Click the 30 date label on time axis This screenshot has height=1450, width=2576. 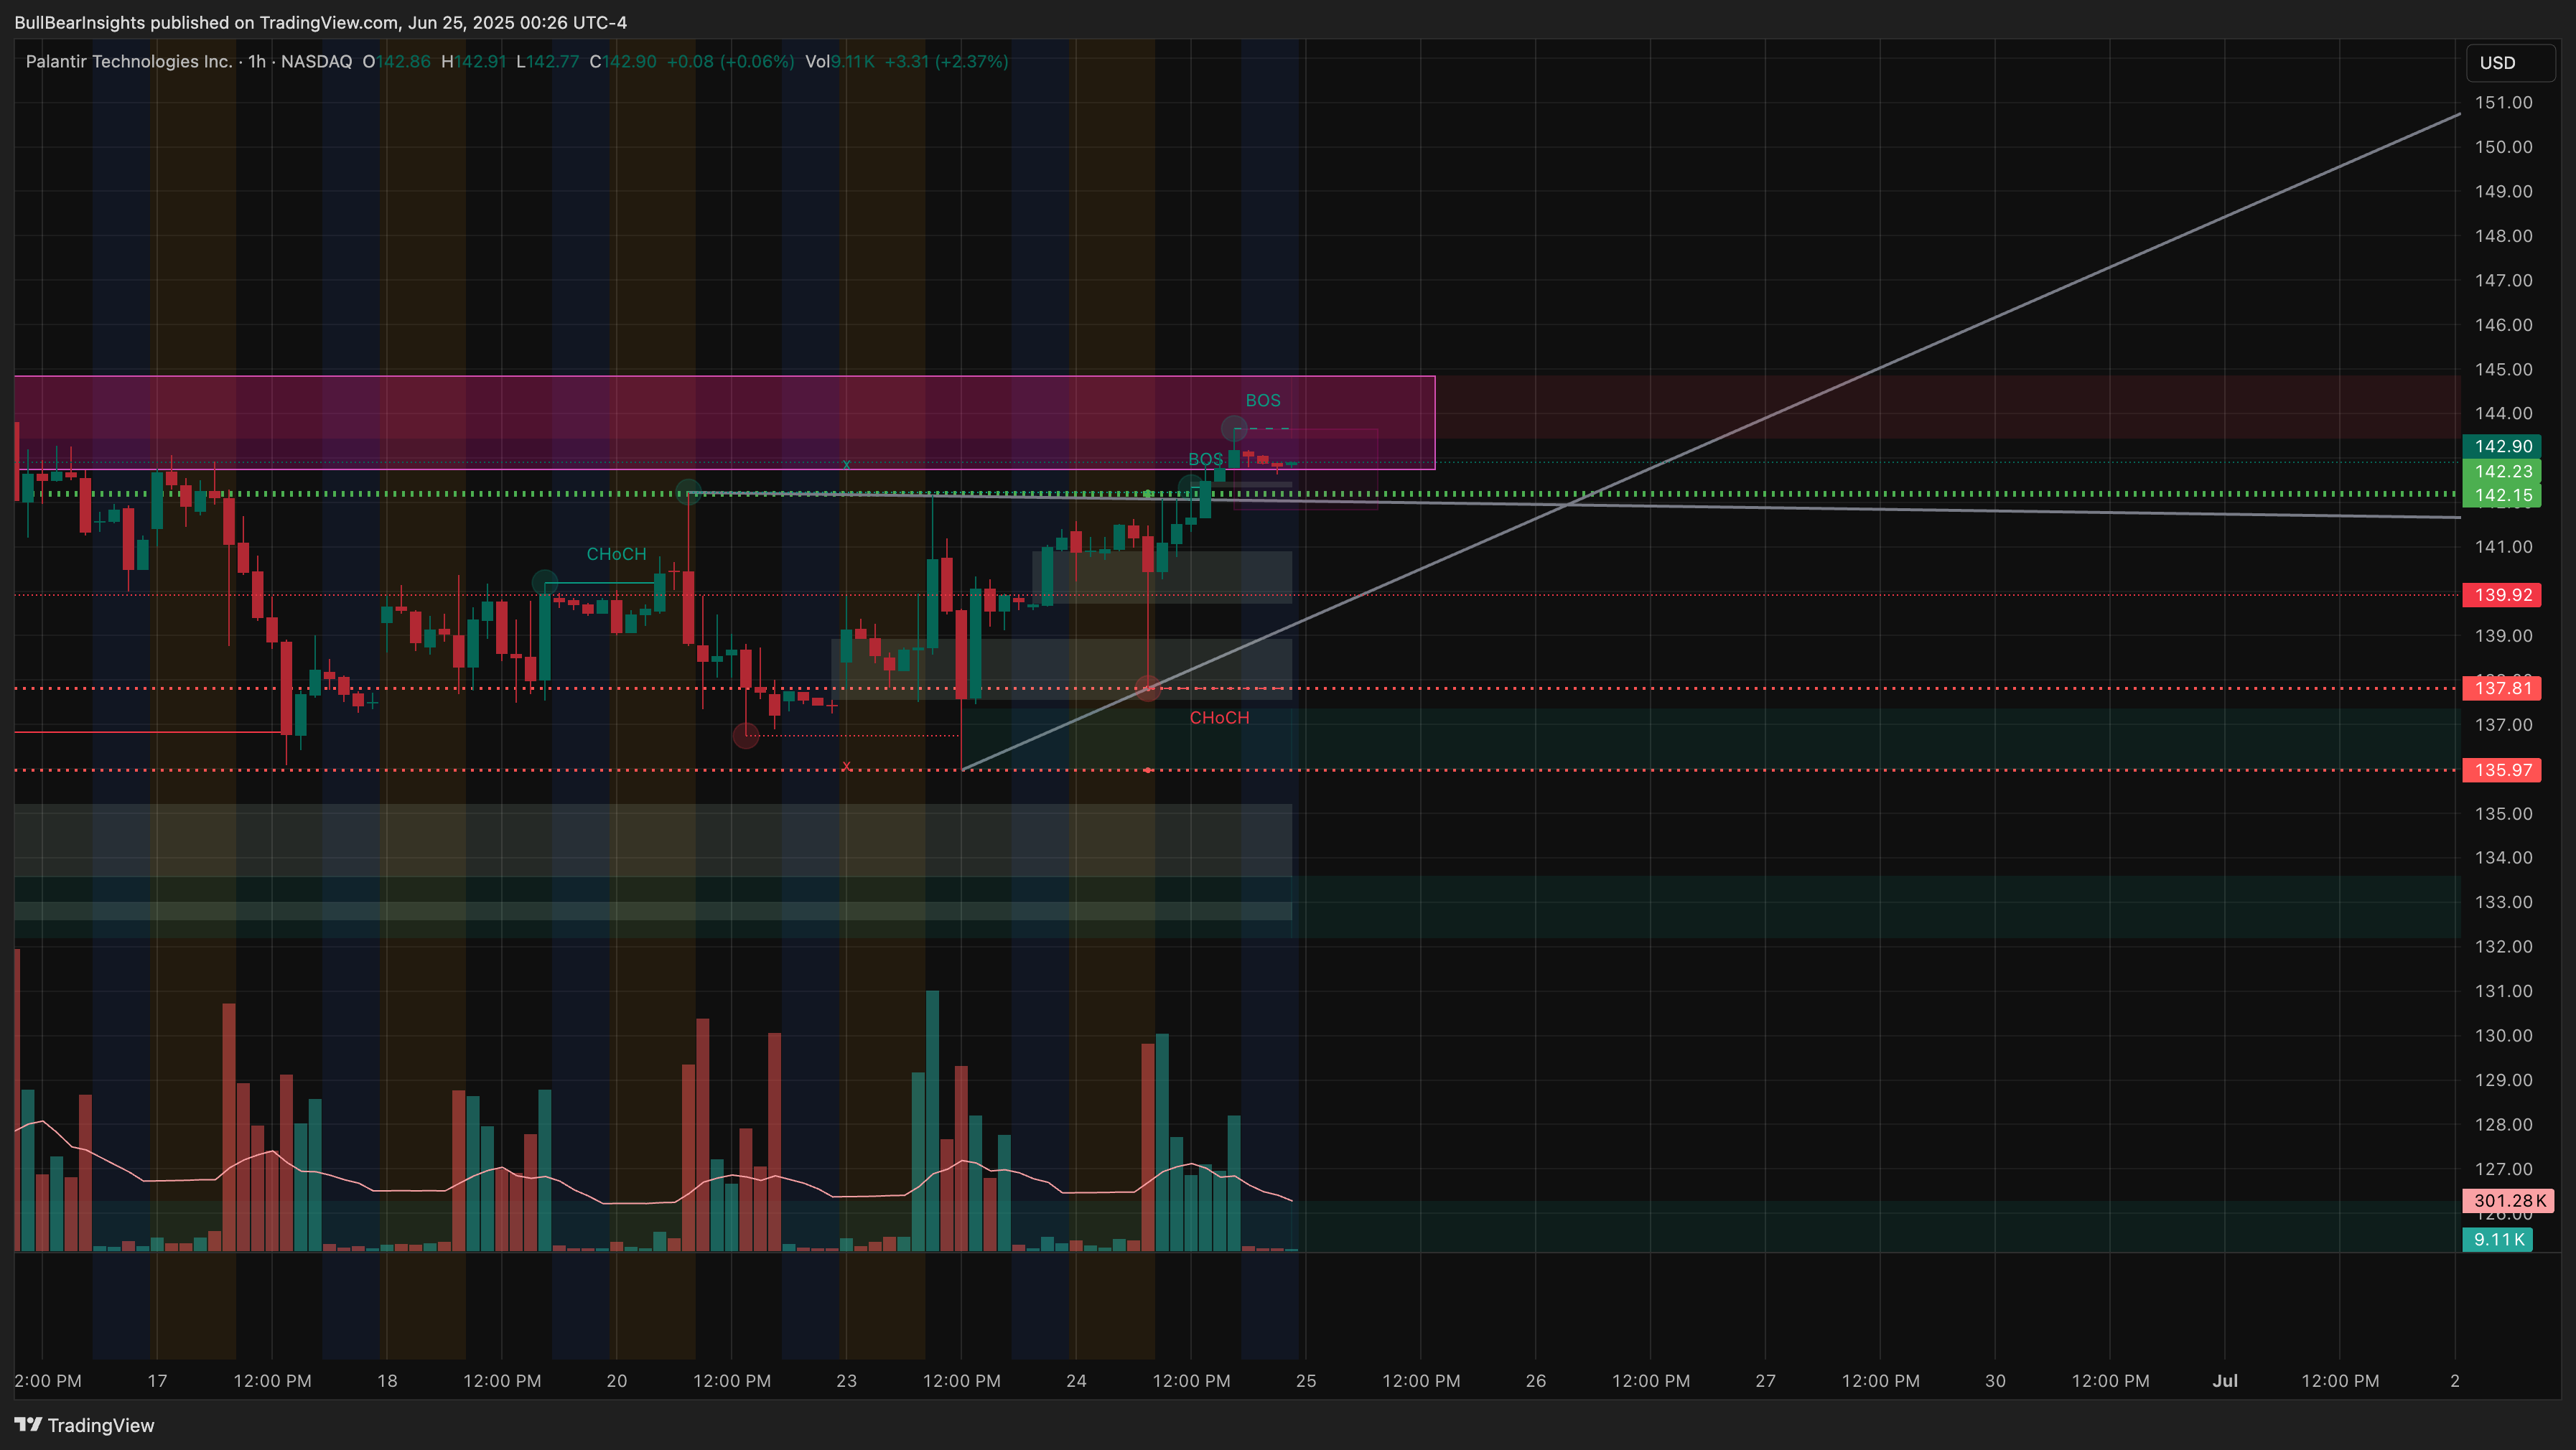point(1995,1381)
